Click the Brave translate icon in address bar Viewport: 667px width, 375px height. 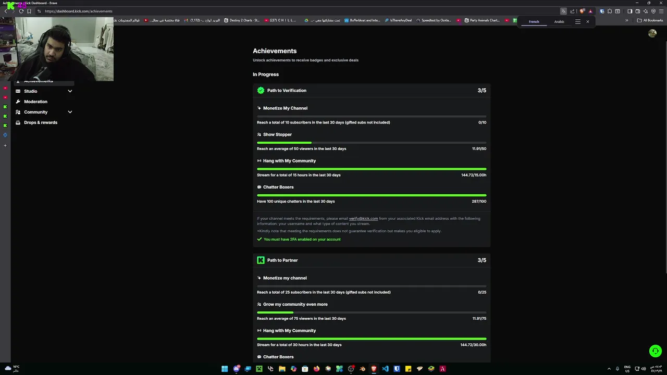tap(563, 11)
